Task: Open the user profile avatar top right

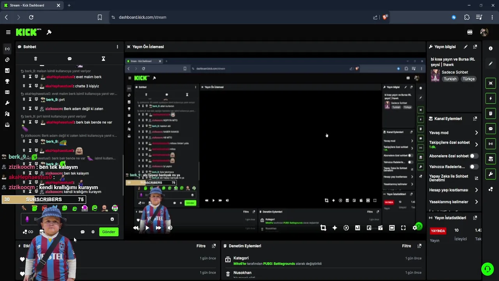Action: [x=484, y=32]
